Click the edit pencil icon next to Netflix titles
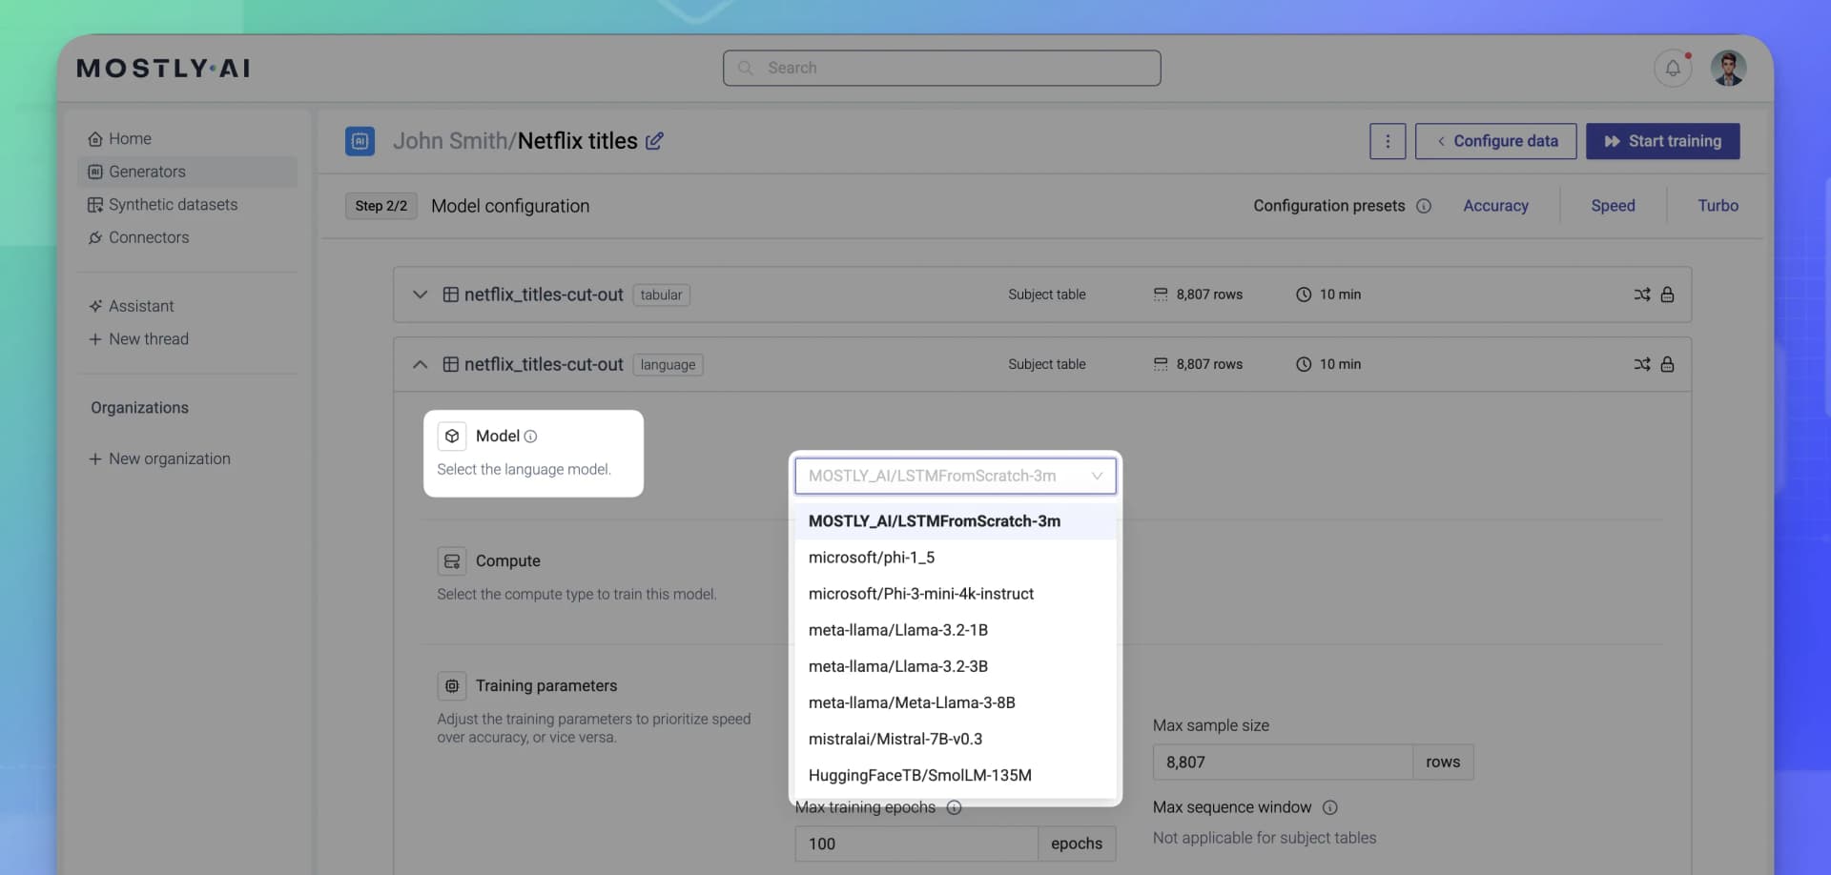 (654, 141)
